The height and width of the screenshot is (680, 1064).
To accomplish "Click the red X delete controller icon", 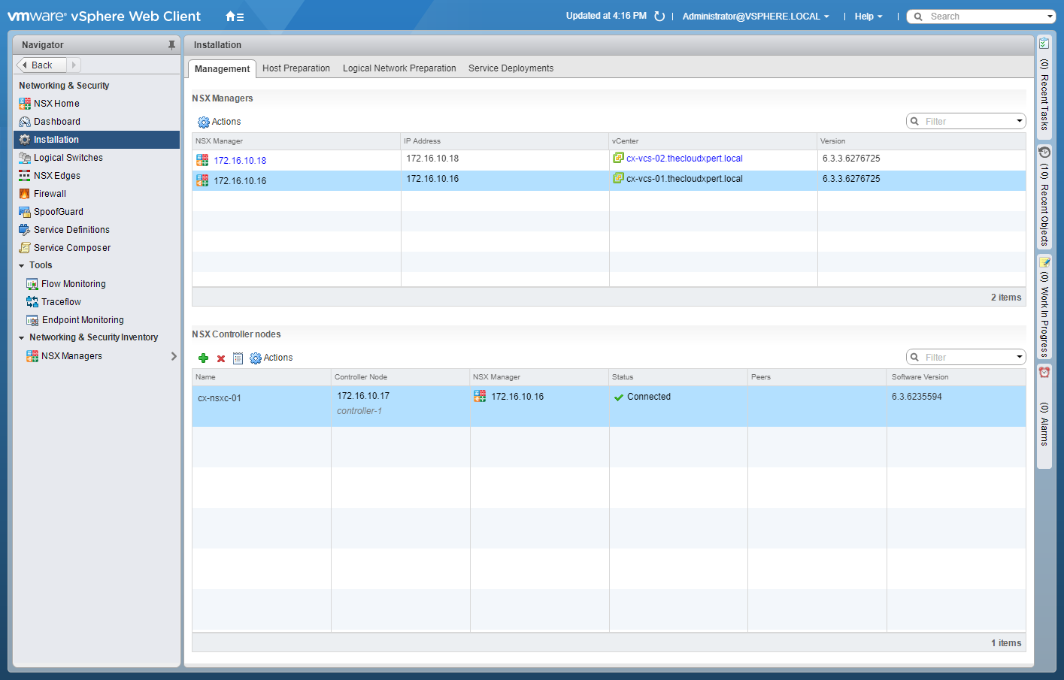I will pyautogui.click(x=221, y=359).
